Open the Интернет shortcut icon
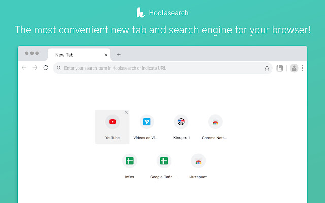This screenshot has width=325, height=203. click(198, 161)
